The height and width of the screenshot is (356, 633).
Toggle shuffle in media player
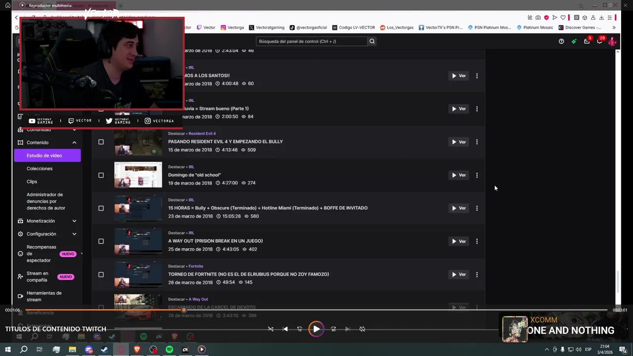(271, 329)
